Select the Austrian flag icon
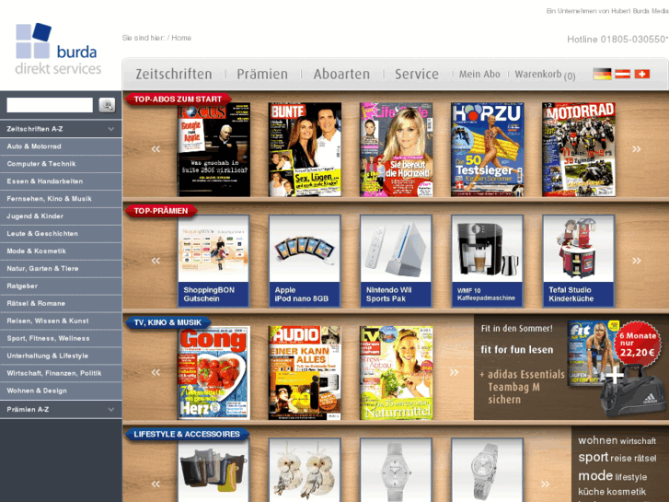669x502 pixels. 622,74
